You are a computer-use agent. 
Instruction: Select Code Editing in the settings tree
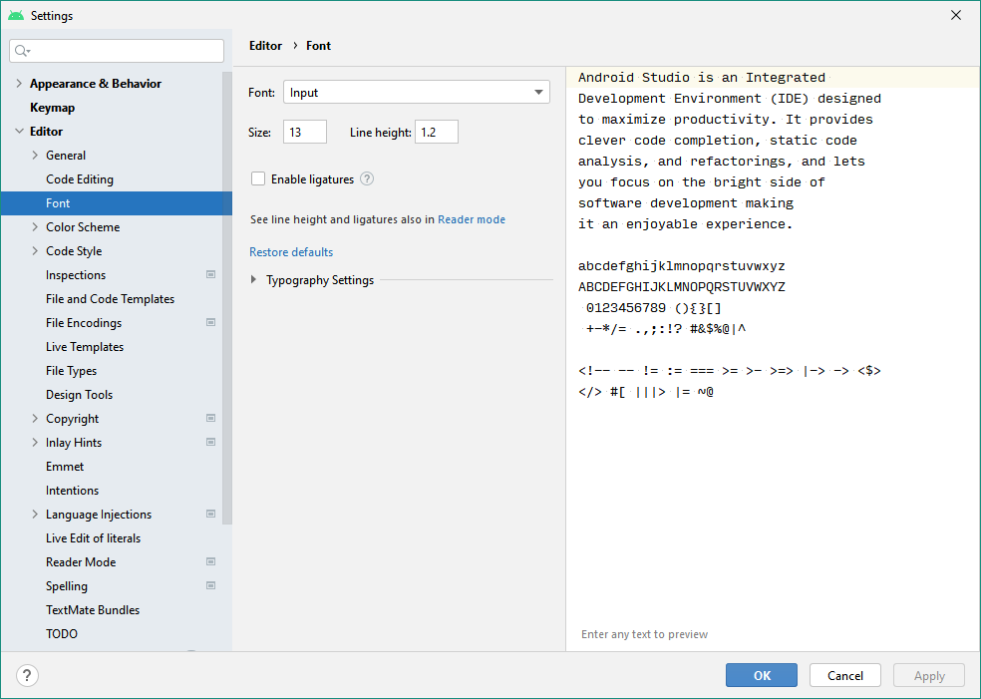[80, 179]
